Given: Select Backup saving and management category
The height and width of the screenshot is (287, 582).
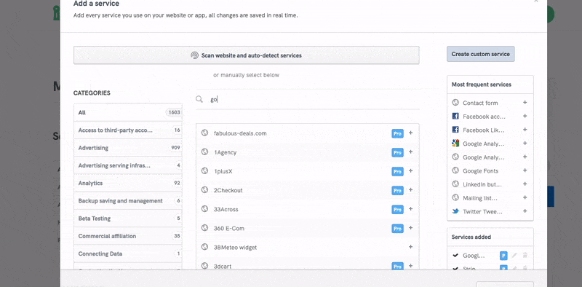Looking at the screenshot, I should click(x=128, y=201).
